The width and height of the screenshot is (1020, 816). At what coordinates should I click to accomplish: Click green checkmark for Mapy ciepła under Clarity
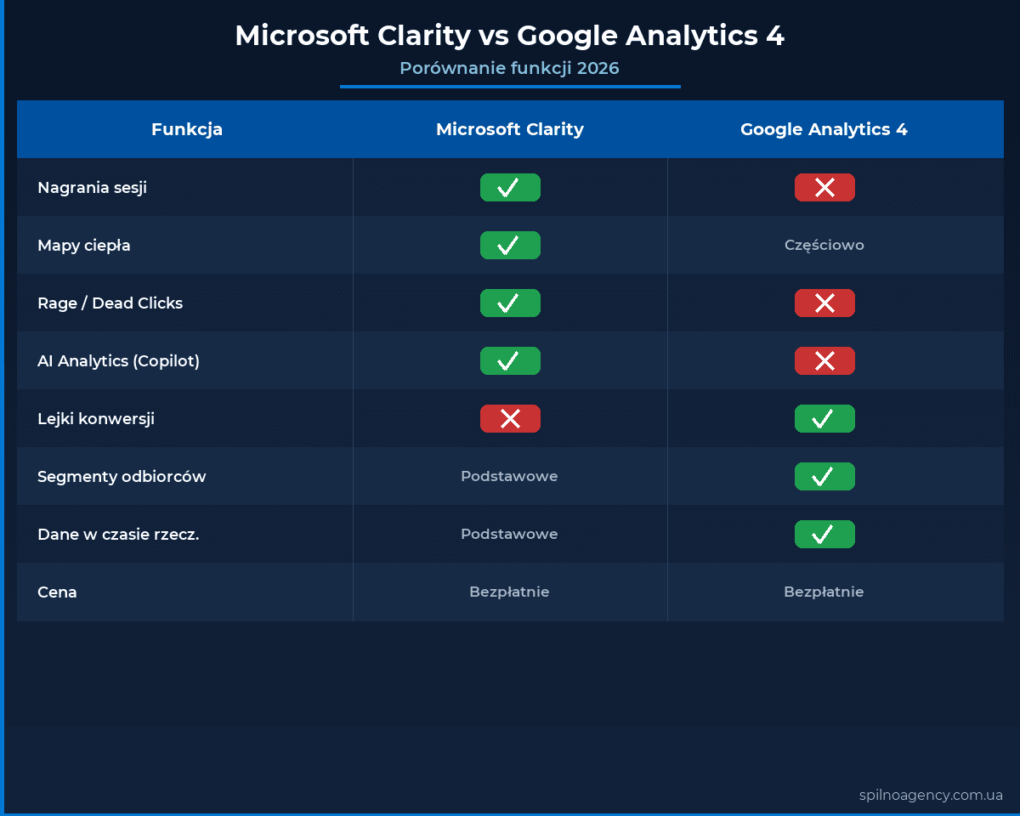(510, 246)
